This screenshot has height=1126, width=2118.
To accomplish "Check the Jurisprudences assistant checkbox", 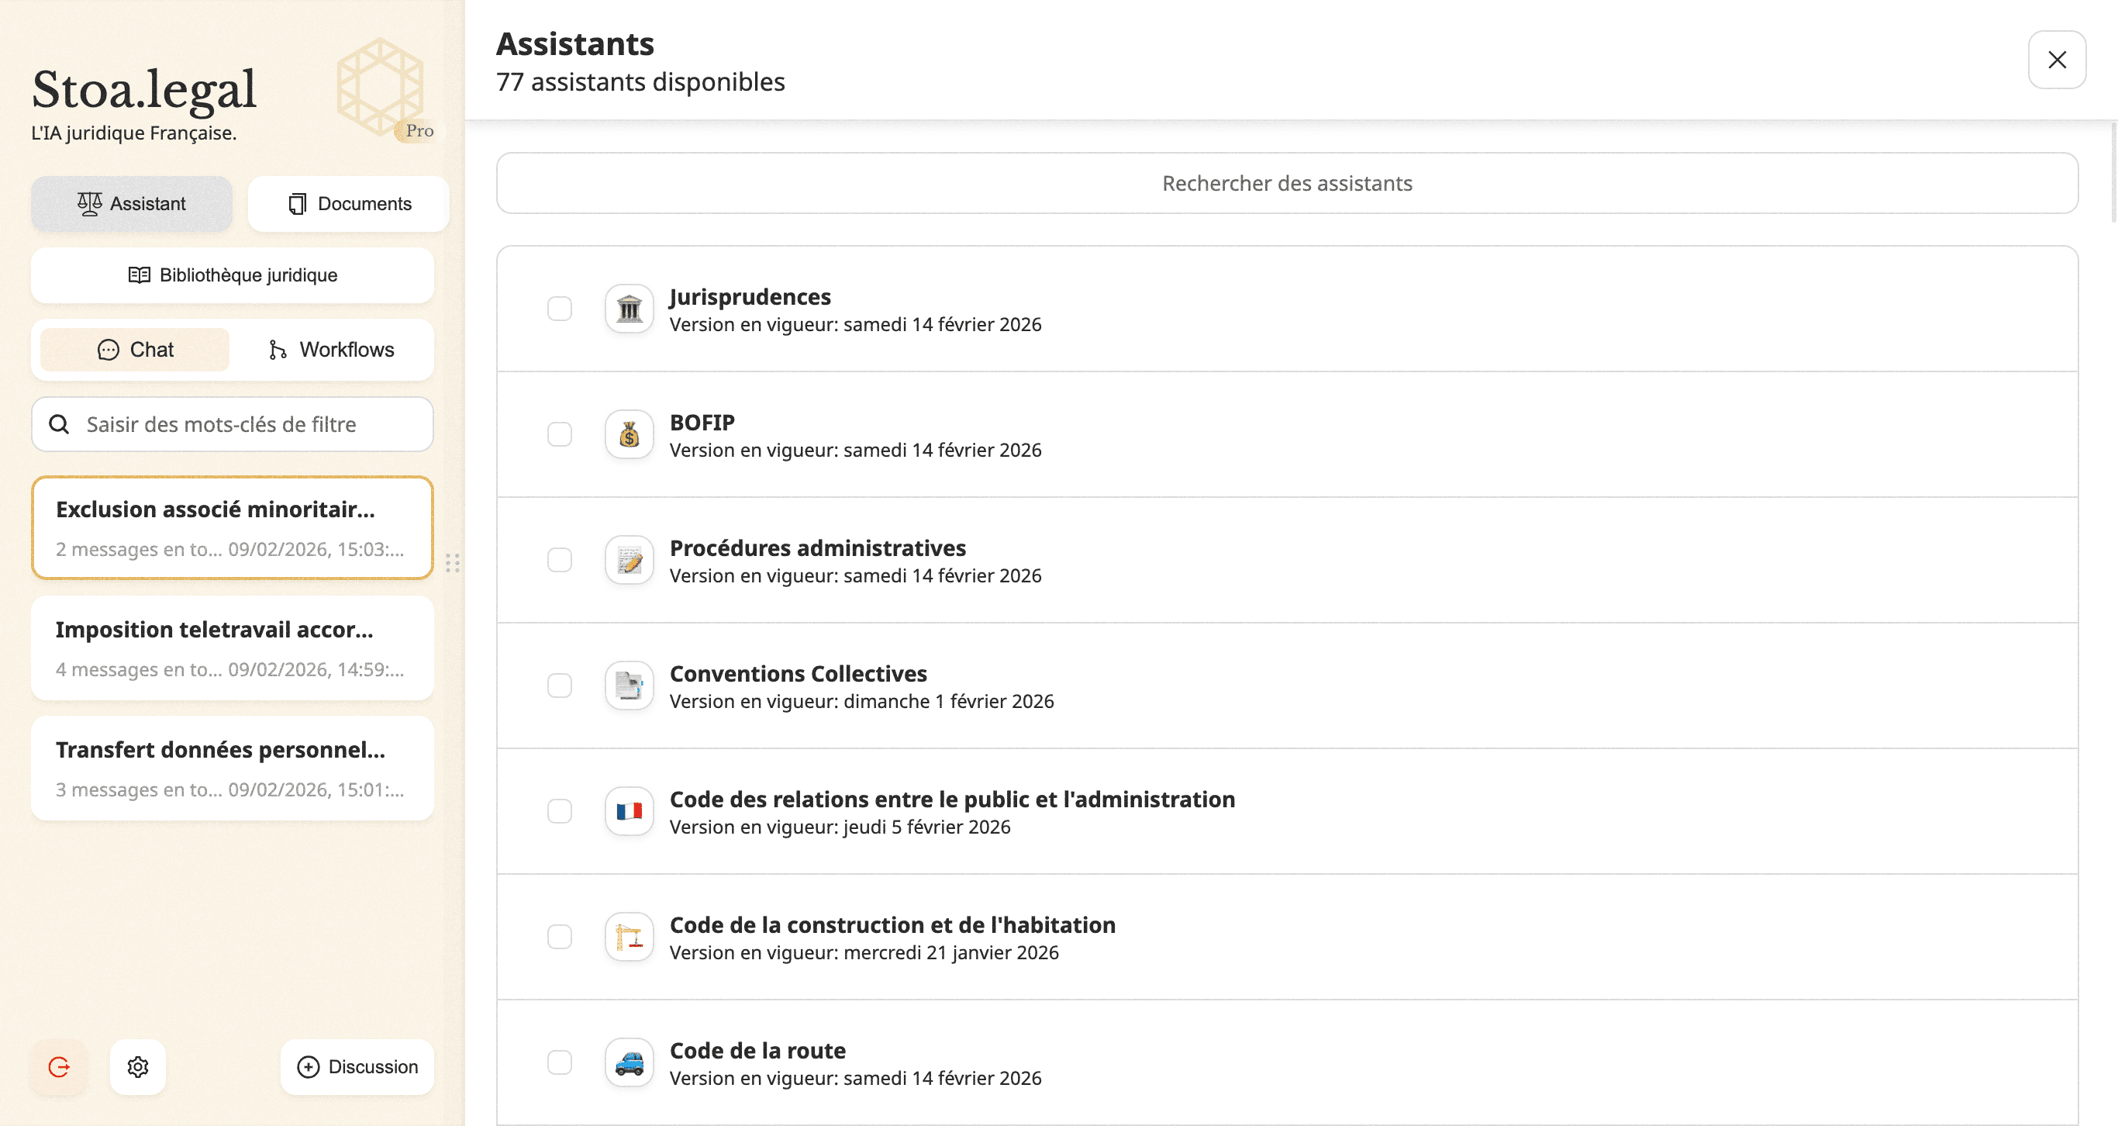I will pyautogui.click(x=560, y=309).
